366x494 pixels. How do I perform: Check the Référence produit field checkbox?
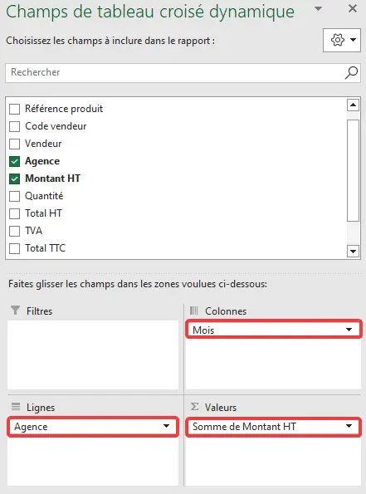point(14,109)
